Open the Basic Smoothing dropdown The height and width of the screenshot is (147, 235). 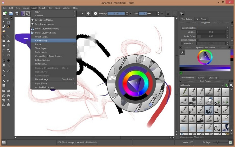point(227,28)
